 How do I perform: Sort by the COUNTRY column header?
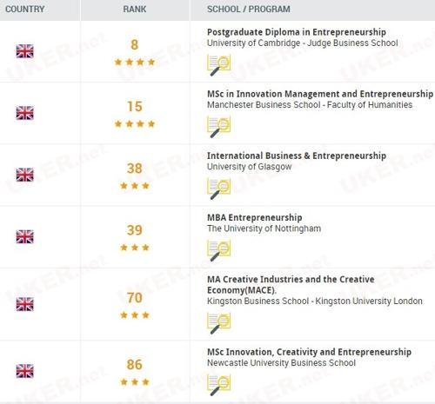point(25,10)
